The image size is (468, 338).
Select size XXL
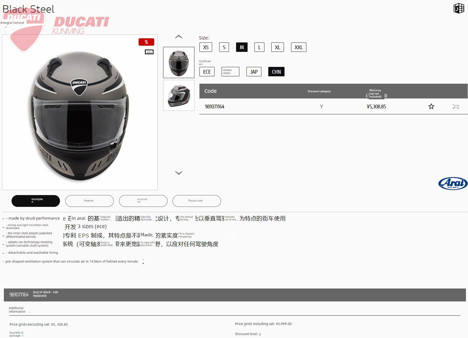(x=299, y=47)
